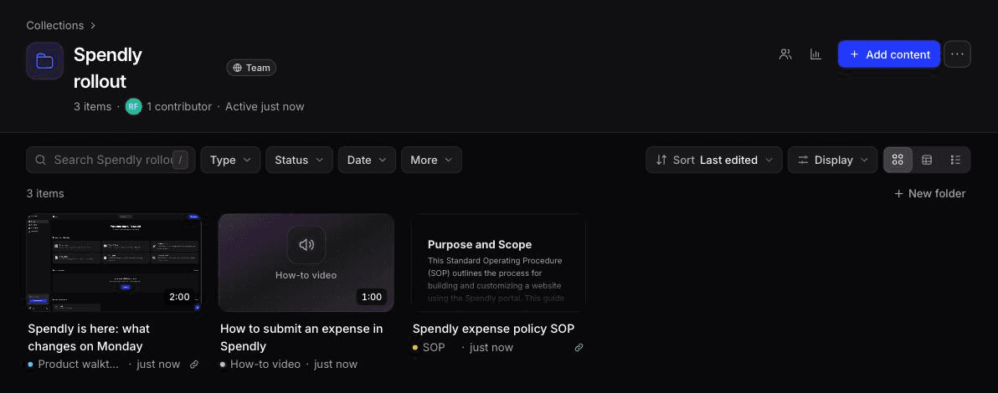Screen dimensions: 998x393
Task: Switch to table view layout
Action: pyautogui.click(x=927, y=160)
